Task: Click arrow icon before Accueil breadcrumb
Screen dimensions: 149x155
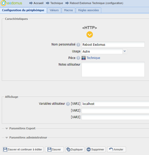Action: [31, 3]
